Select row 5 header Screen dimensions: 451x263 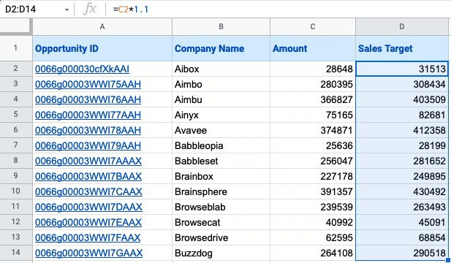(16, 115)
